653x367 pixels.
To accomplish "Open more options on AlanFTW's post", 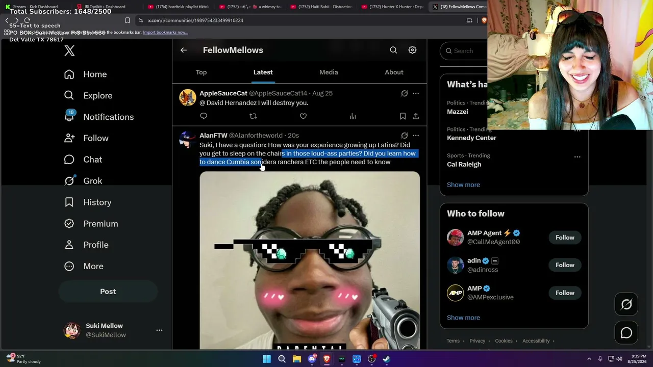I will [416, 136].
